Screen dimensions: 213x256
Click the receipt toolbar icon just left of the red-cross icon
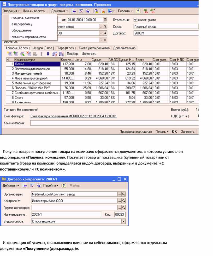coord(96,11)
